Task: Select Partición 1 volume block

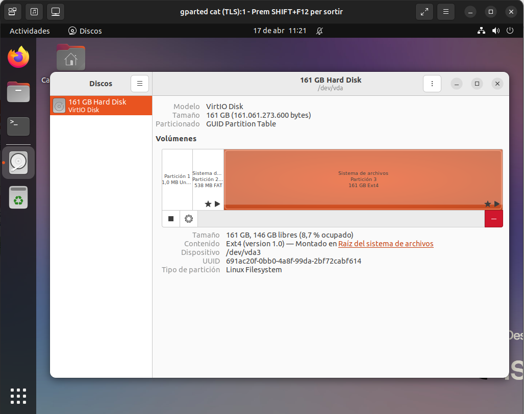Action: point(177,179)
